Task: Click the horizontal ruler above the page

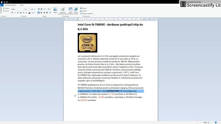Action: (x=110, y=19)
